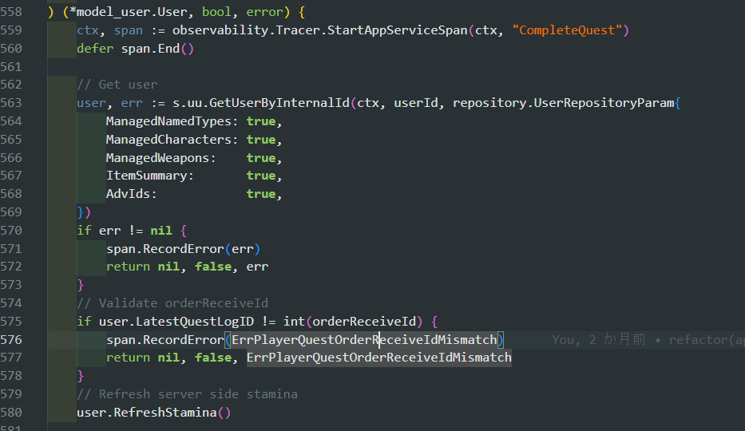Click the "// Get user" comment

[x=117, y=85]
